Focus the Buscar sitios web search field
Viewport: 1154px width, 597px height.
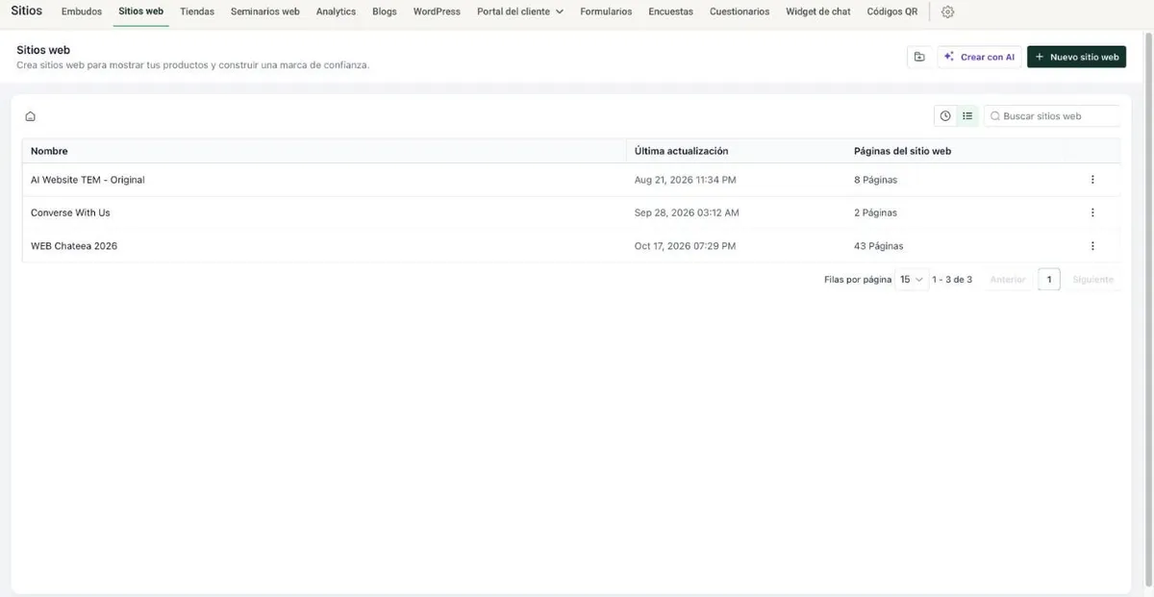[x=1052, y=116]
